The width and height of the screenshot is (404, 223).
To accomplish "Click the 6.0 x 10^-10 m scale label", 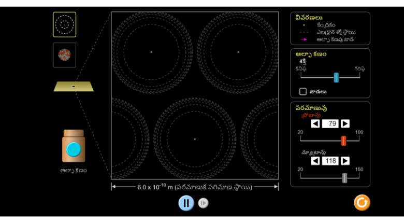I will [194, 187].
